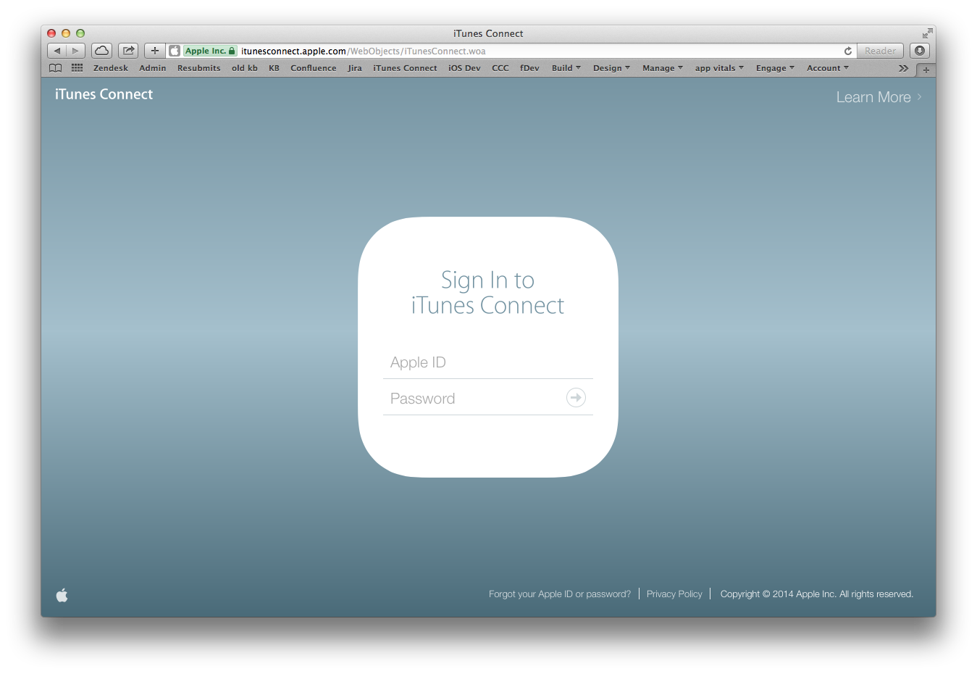Show Top Sites grid icon
The width and height of the screenshot is (977, 674).
coord(77,68)
